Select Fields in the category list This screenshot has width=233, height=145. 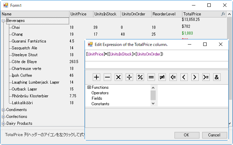tap(97, 98)
